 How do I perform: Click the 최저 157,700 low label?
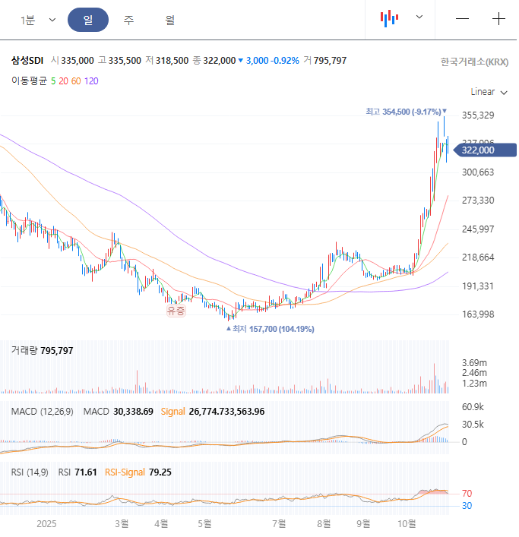point(271,329)
